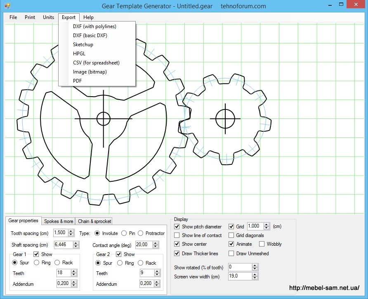The width and height of the screenshot is (368, 299).
Task: Click the small gear's center crosshair
Action: click(x=225, y=119)
